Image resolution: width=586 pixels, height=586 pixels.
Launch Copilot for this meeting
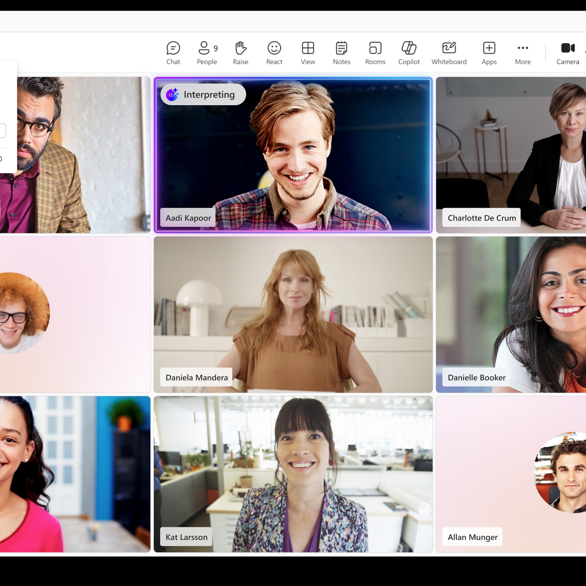pos(409,52)
